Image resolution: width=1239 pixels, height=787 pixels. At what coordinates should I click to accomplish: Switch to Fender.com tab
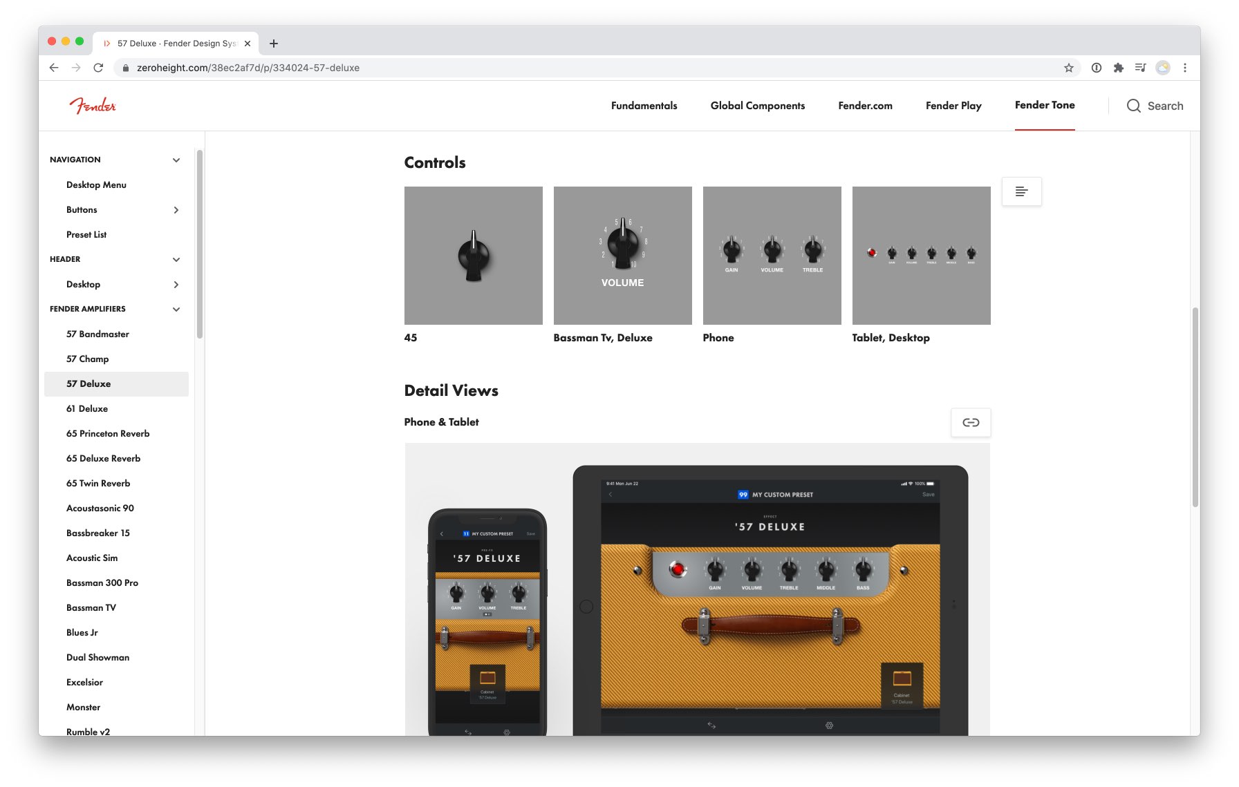point(865,106)
